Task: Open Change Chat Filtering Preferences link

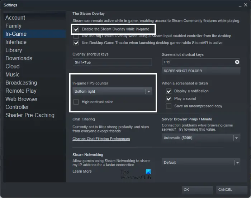Action: pos(101,139)
